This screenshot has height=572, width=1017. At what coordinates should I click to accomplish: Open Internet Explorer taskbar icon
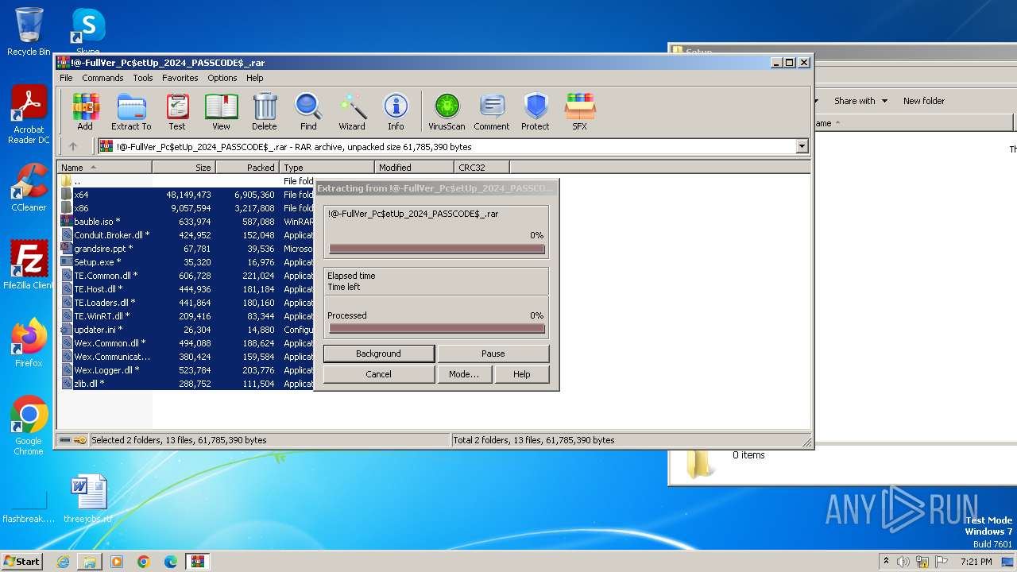(63, 562)
